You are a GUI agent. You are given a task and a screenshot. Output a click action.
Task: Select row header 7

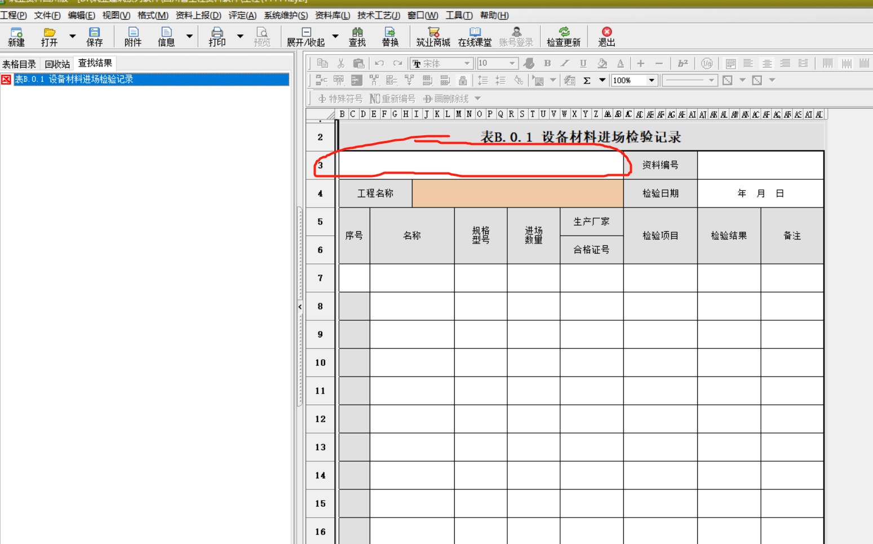tap(320, 278)
